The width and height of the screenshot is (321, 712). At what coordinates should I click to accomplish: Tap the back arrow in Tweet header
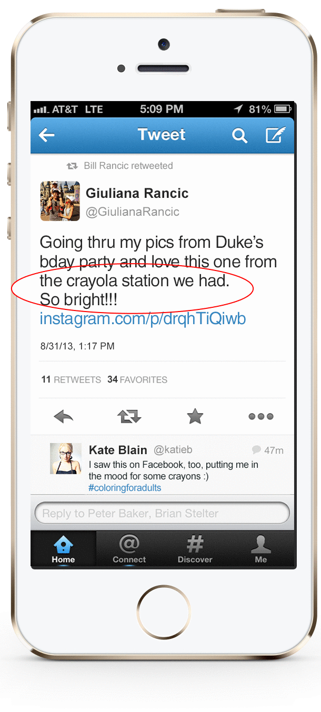(47, 135)
